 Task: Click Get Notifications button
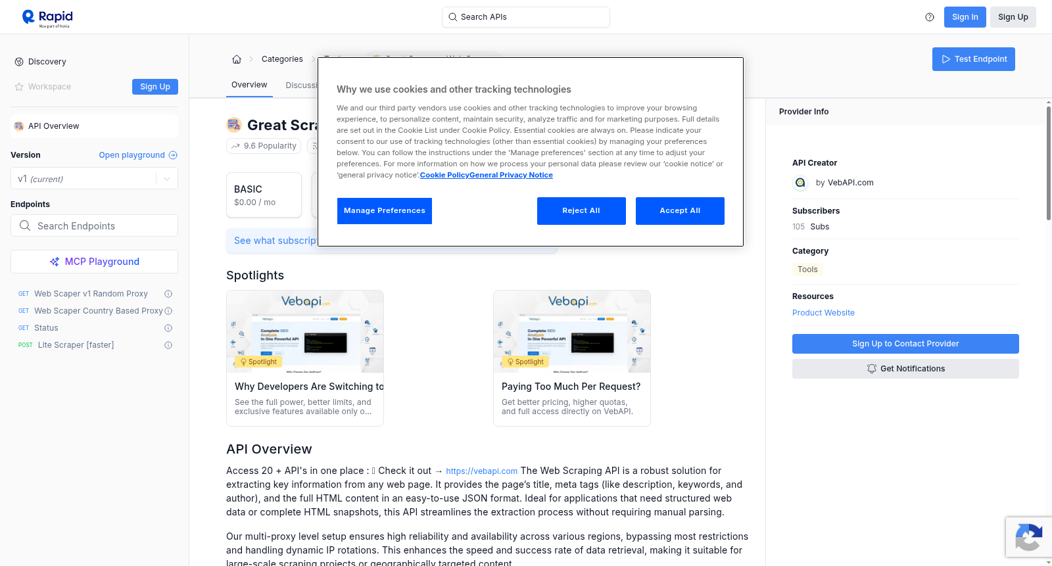pos(905,369)
